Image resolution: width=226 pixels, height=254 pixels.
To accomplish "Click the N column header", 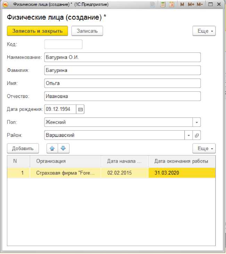I will (x=18, y=161).
